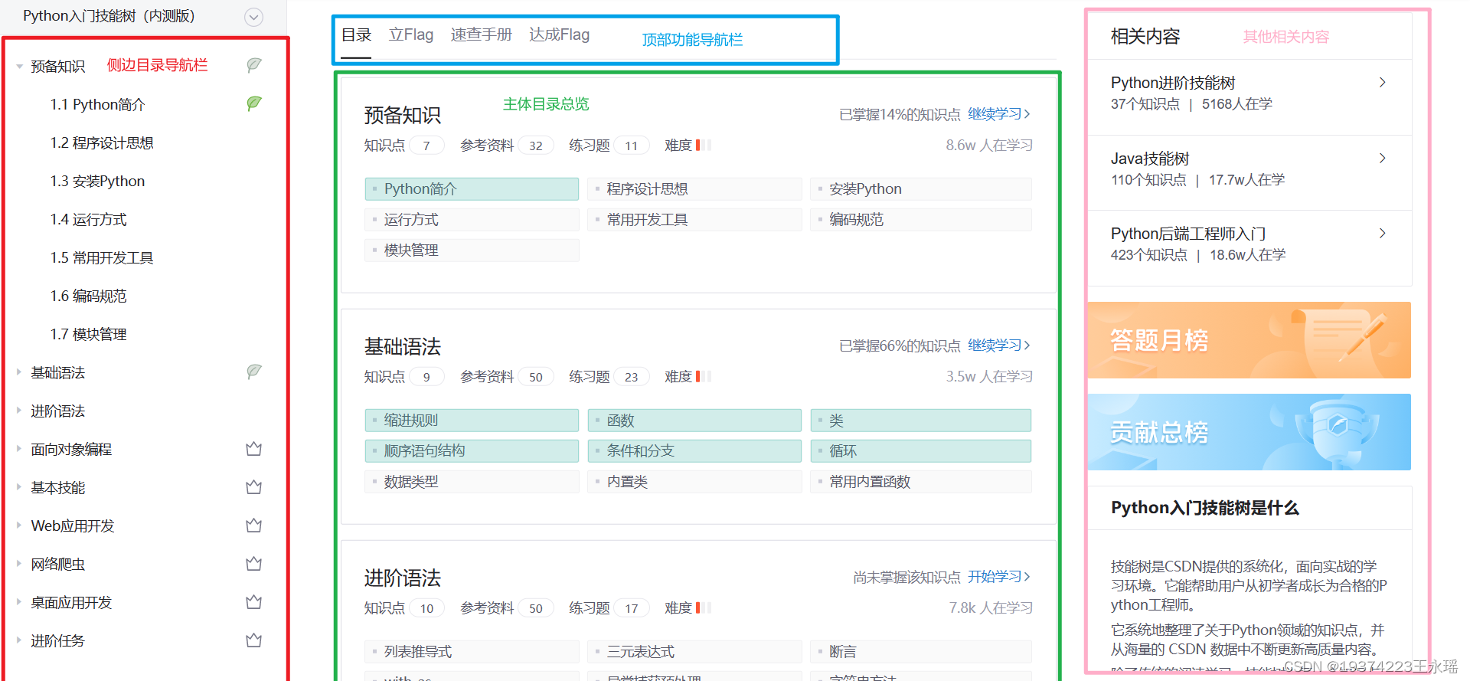Open the 常用内置函数 knowledge point chip
The image size is (1470, 681).
pos(921,482)
